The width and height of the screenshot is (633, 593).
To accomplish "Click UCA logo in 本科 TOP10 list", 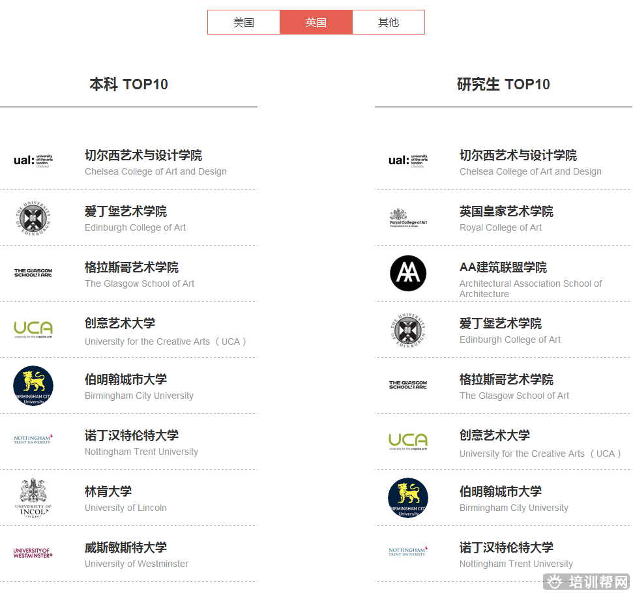I will tap(33, 329).
